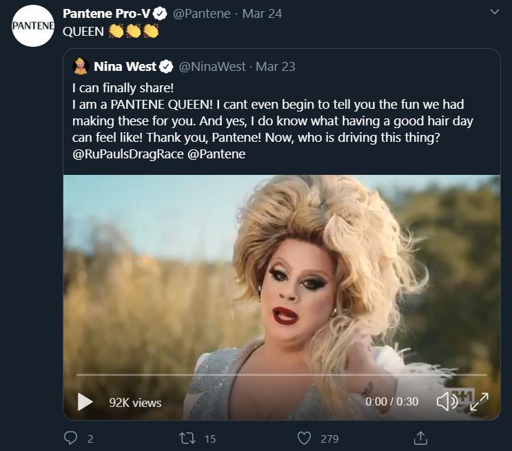Open the Mar 23 quoted tweet timestamp
This screenshot has height=451, width=512.
tap(276, 67)
